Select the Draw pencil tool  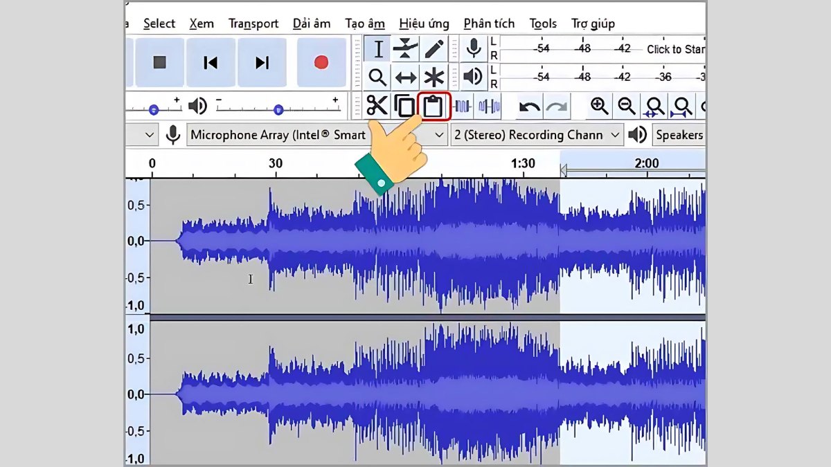[x=434, y=49]
